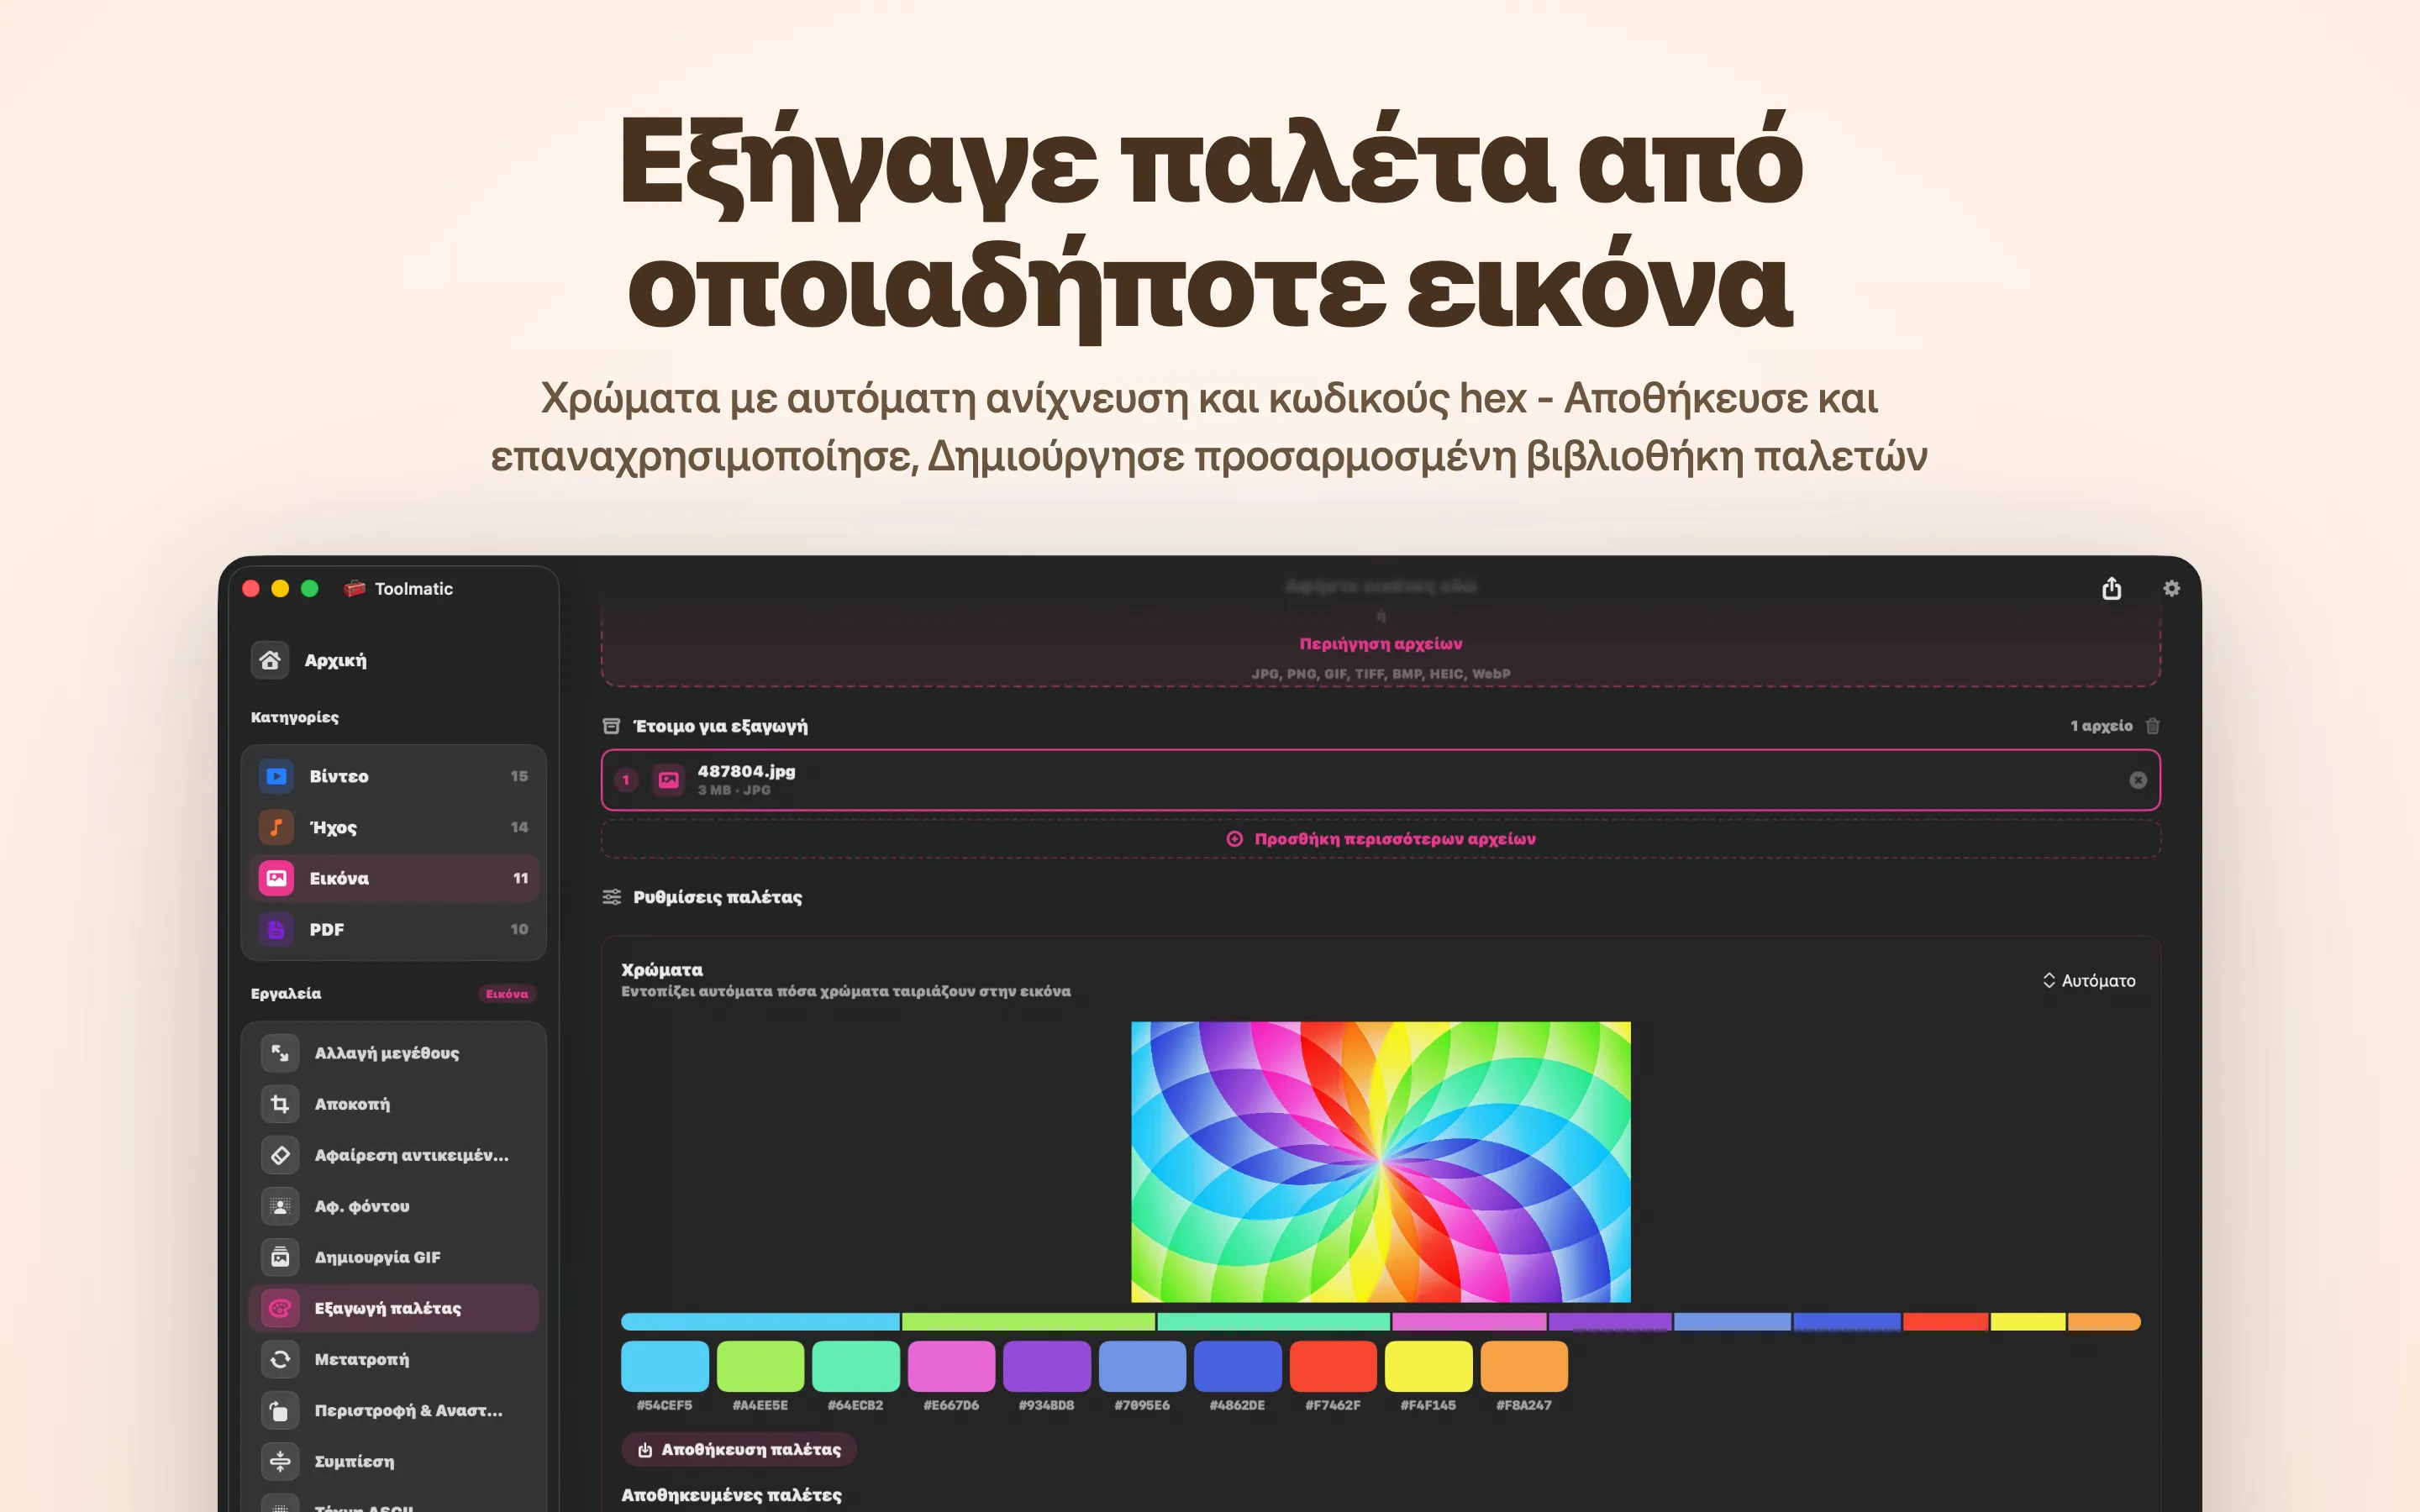Open the Αποκοπή crop tool icon

tap(280, 1104)
